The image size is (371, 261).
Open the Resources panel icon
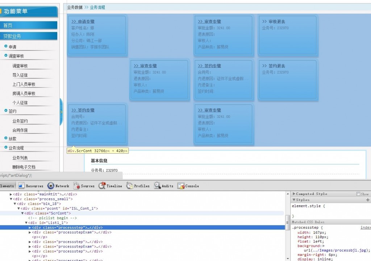pos(21,186)
